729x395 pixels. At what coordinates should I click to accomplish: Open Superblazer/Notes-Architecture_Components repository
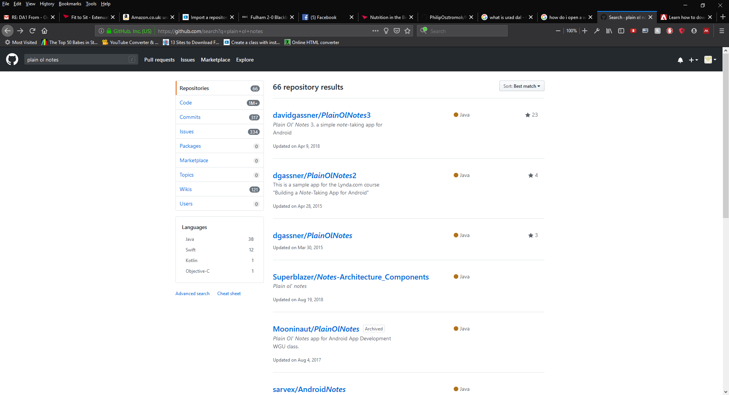(x=351, y=277)
